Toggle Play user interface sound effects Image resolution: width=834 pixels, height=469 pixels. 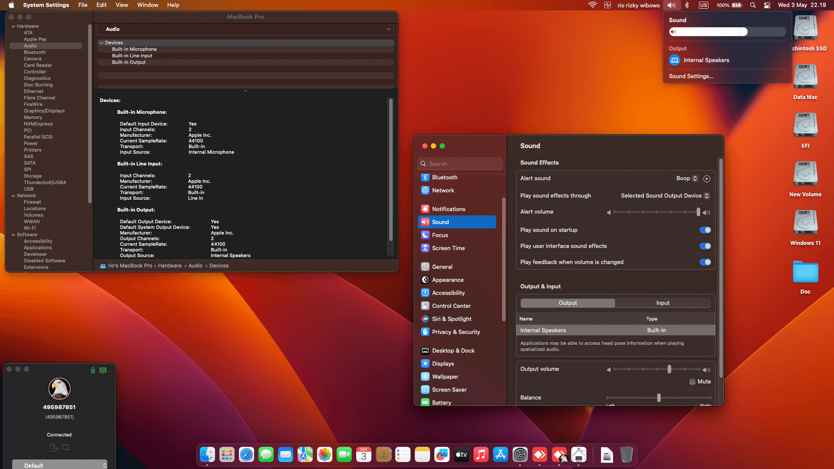tap(705, 246)
